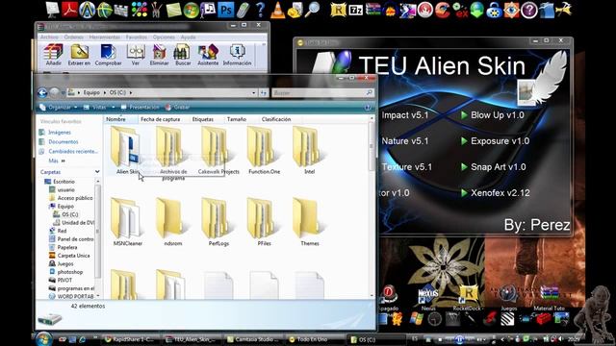Launch Photoshop from the top dock

click(x=225, y=10)
